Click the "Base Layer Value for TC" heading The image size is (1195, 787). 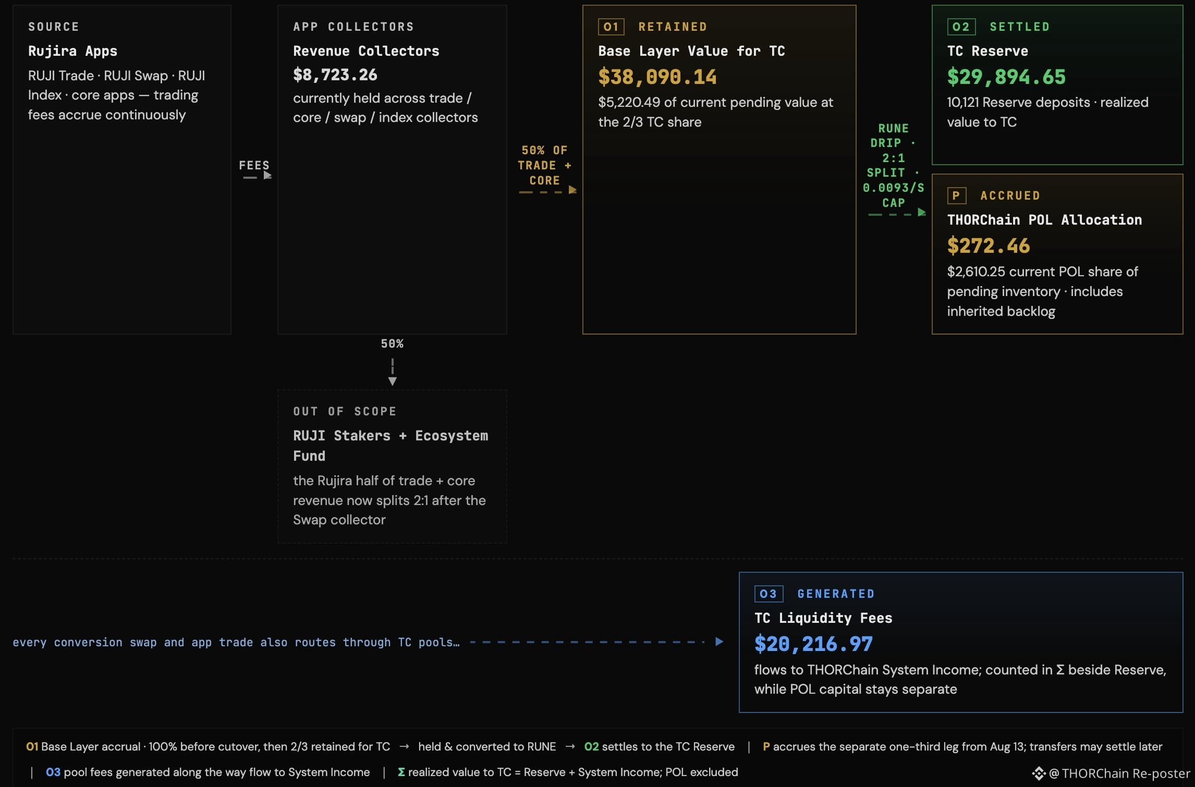click(691, 51)
